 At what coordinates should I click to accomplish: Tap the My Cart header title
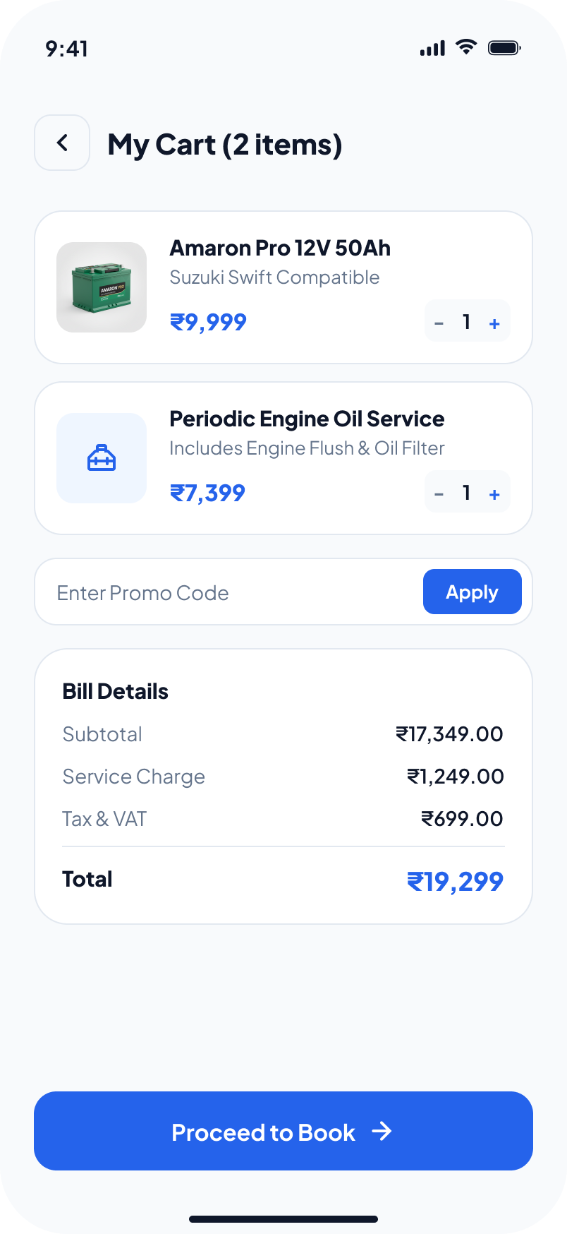(225, 145)
